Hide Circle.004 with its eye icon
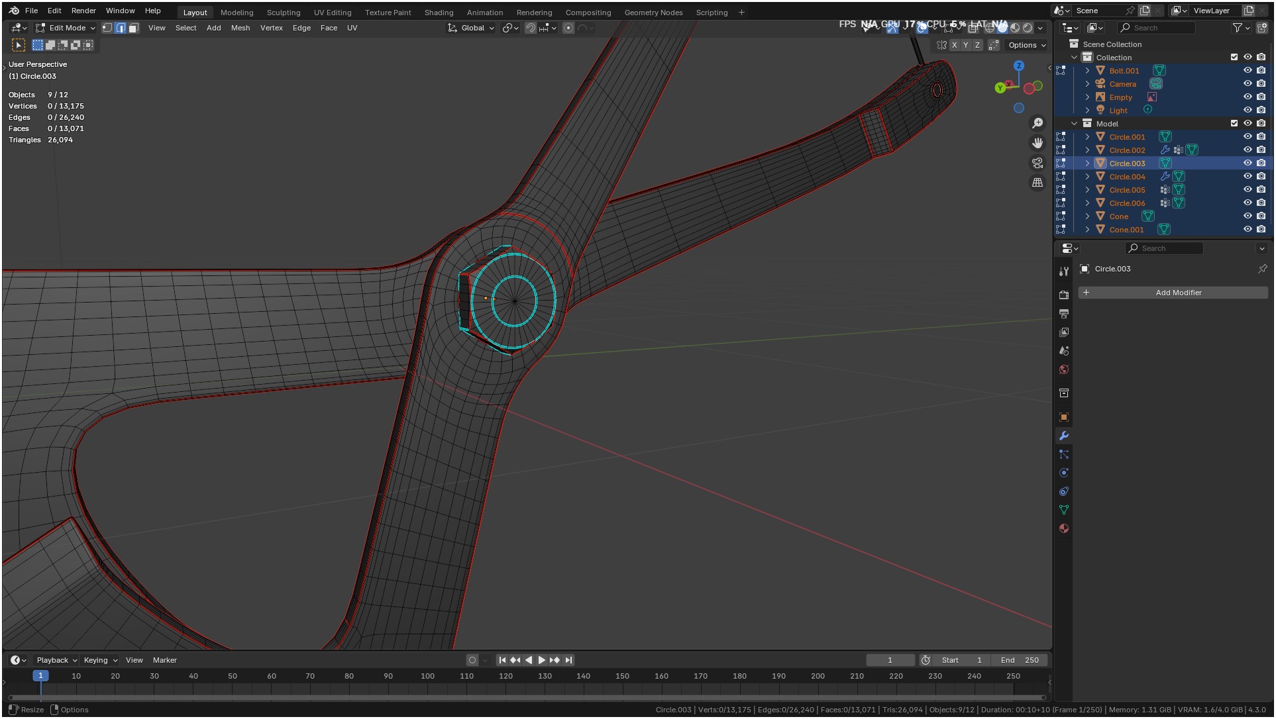The width and height of the screenshot is (1276, 719). 1248,177
